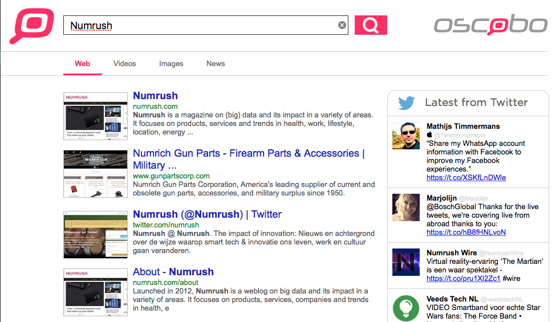
Task: Select the Web tab
Action: point(83,64)
